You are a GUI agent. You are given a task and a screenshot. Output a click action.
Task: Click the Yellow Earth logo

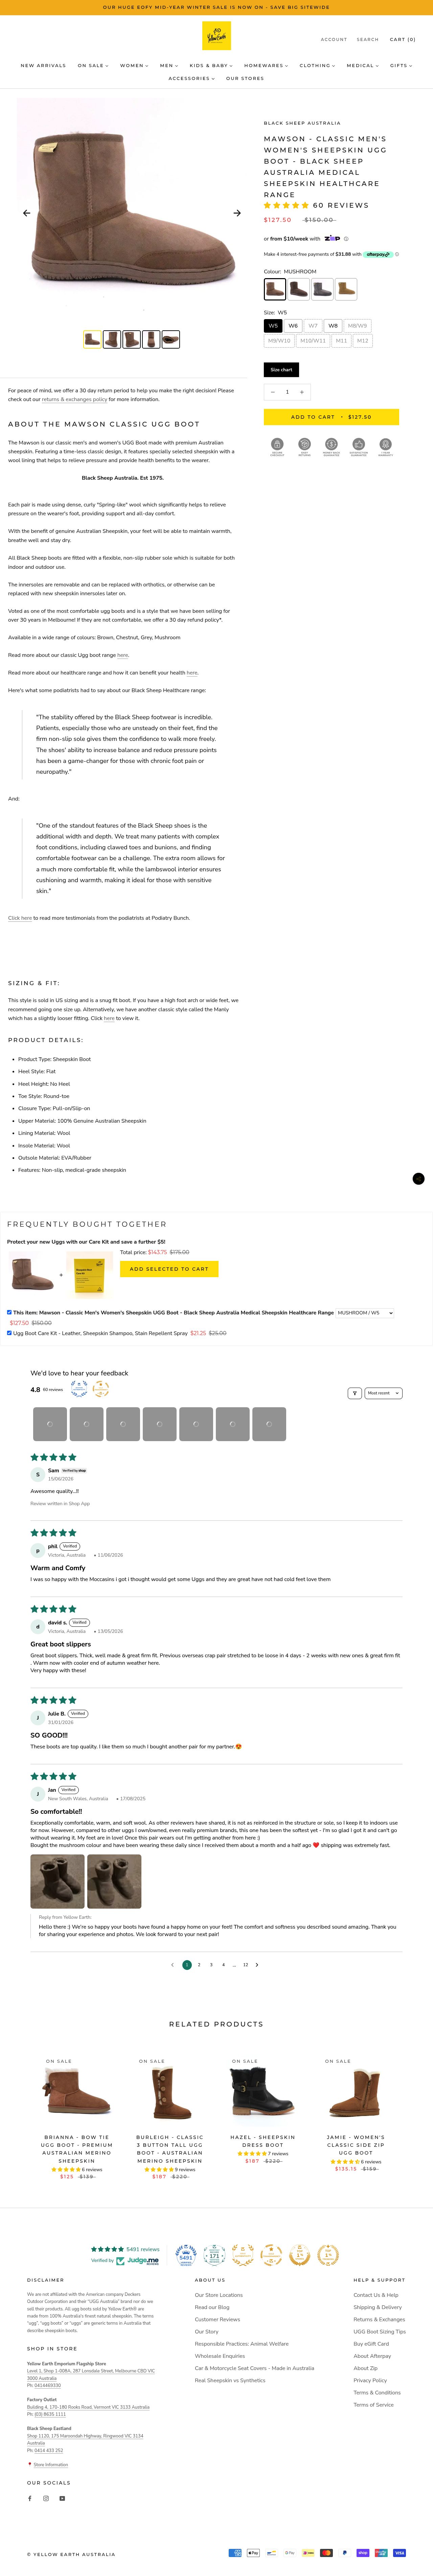(216, 36)
